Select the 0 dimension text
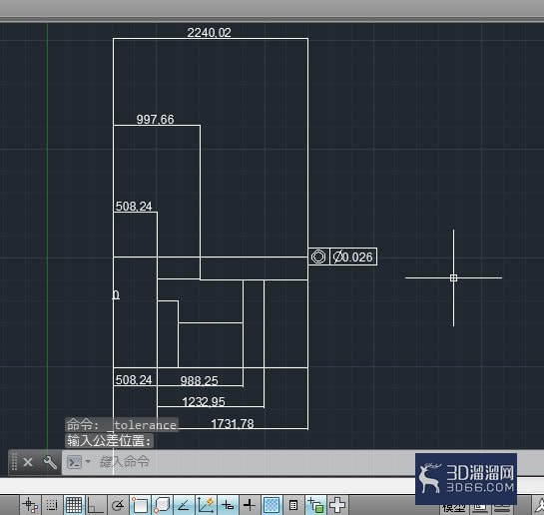 click(x=116, y=294)
